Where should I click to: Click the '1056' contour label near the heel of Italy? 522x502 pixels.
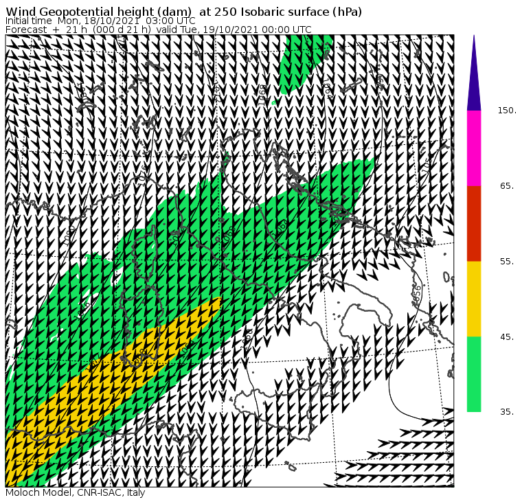(x=416, y=295)
